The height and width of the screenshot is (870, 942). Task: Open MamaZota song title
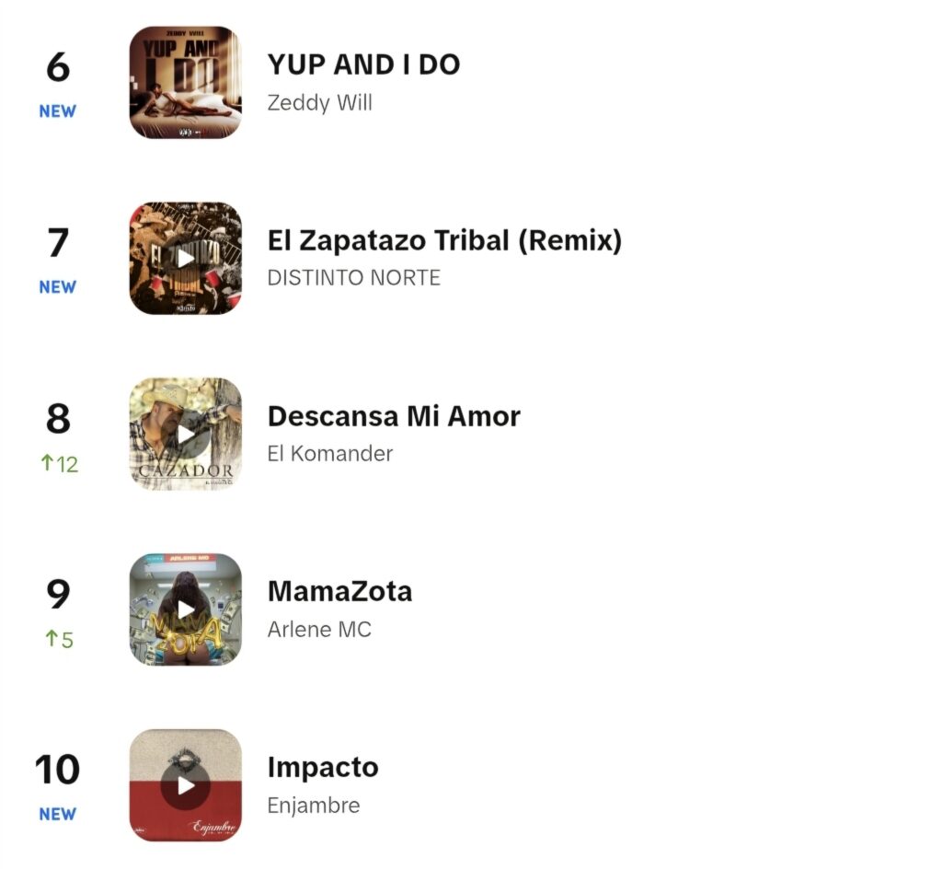pyautogui.click(x=340, y=592)
